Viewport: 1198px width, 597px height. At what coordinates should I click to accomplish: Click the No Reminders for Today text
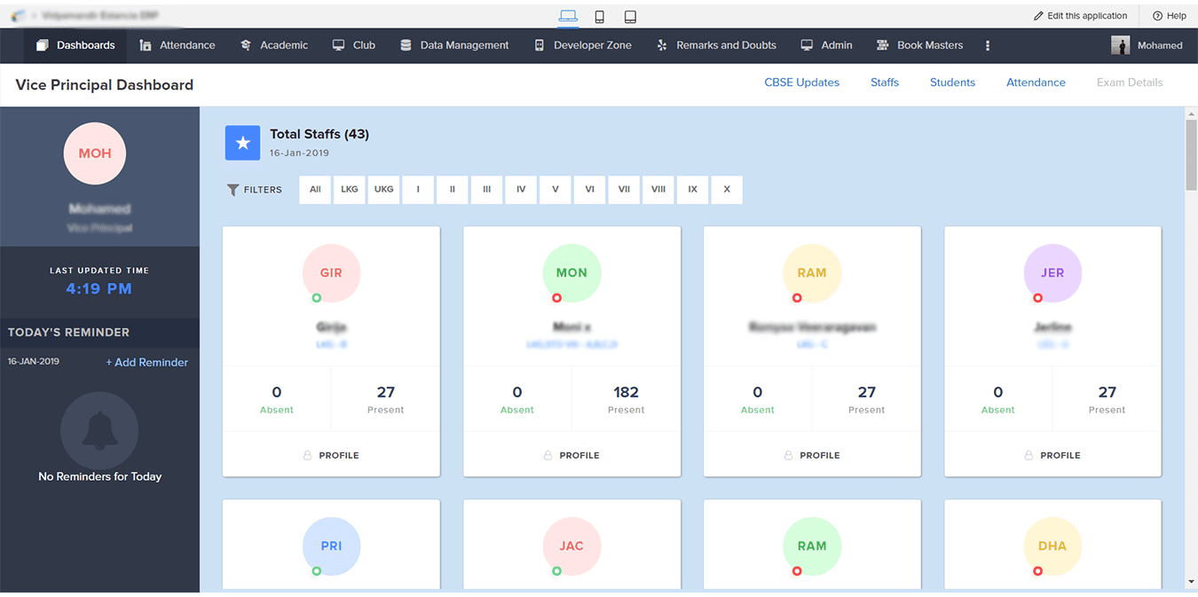pos(100,476)
